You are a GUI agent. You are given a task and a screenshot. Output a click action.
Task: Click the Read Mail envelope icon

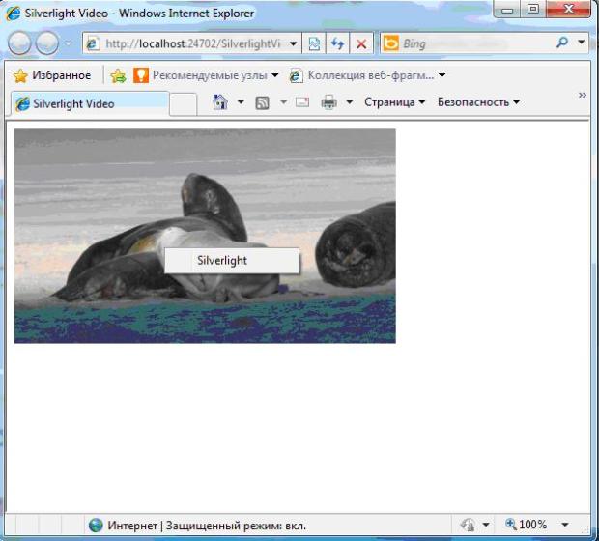pos(302,102)
